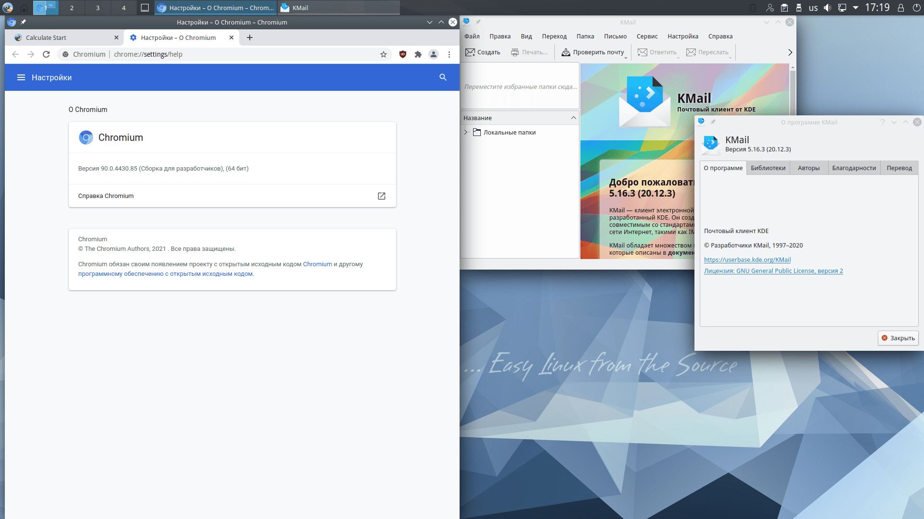Open a new Chromium tab
Image resolution: width=924 pixels, height=519 pixels.
[x=249, y=37]
